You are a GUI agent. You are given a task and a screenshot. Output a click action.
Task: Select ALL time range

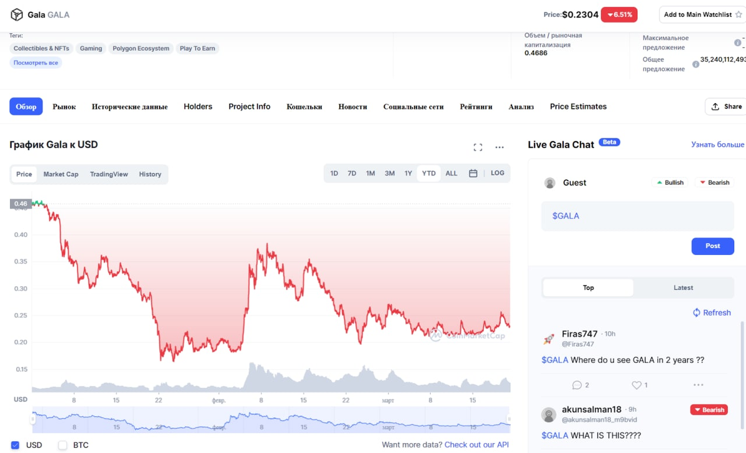(451, 173)
